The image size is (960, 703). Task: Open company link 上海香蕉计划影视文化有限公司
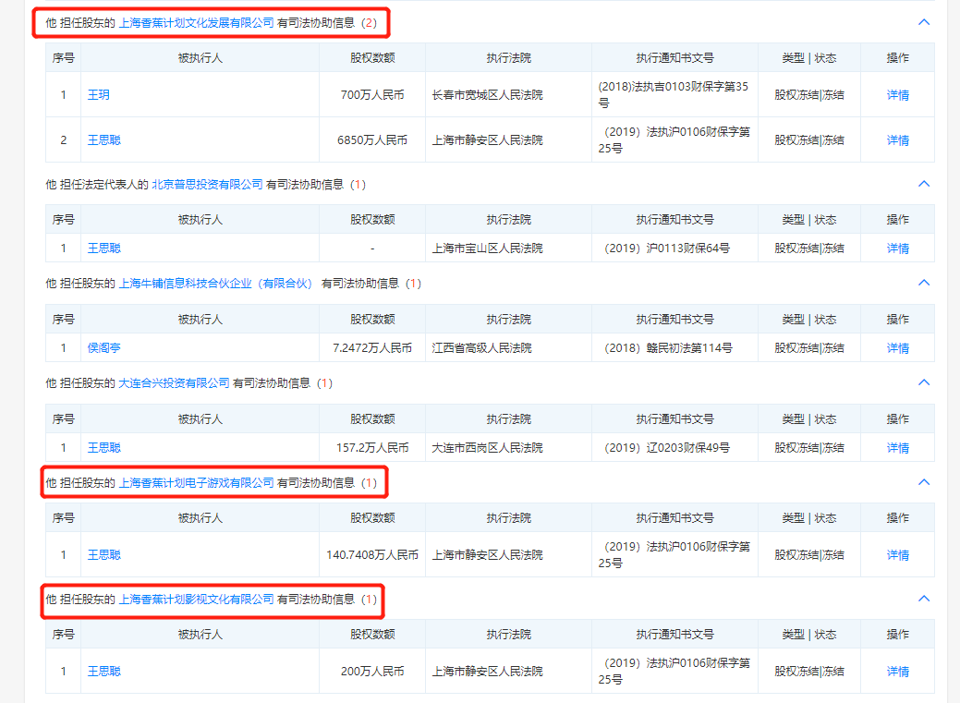pos(196,600)
